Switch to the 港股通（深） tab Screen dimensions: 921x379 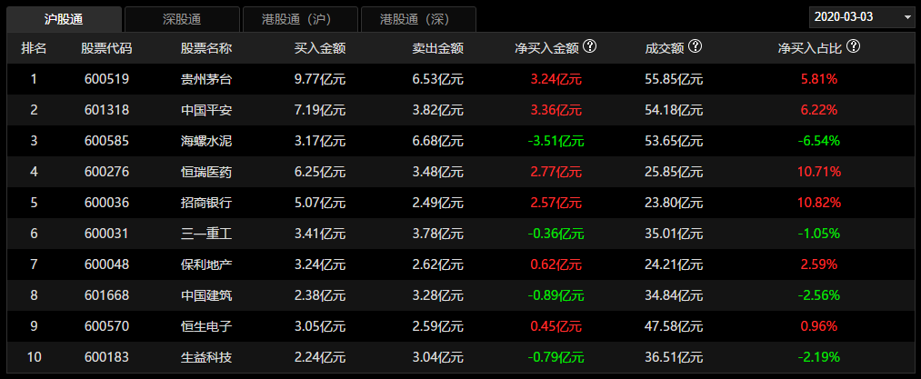pos(418,19)
